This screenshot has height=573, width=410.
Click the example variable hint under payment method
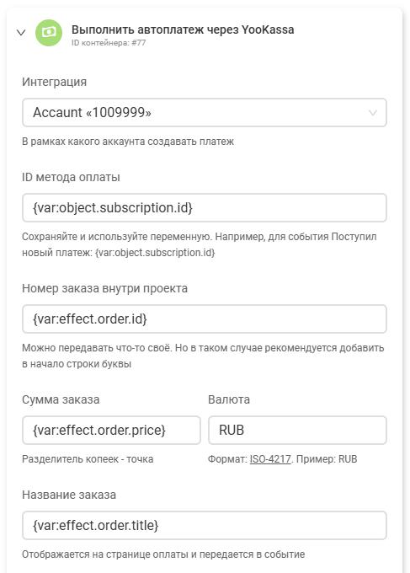[155, 253]
